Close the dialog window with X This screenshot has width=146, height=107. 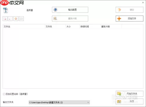pyautogui.click(x=143, y=3)
